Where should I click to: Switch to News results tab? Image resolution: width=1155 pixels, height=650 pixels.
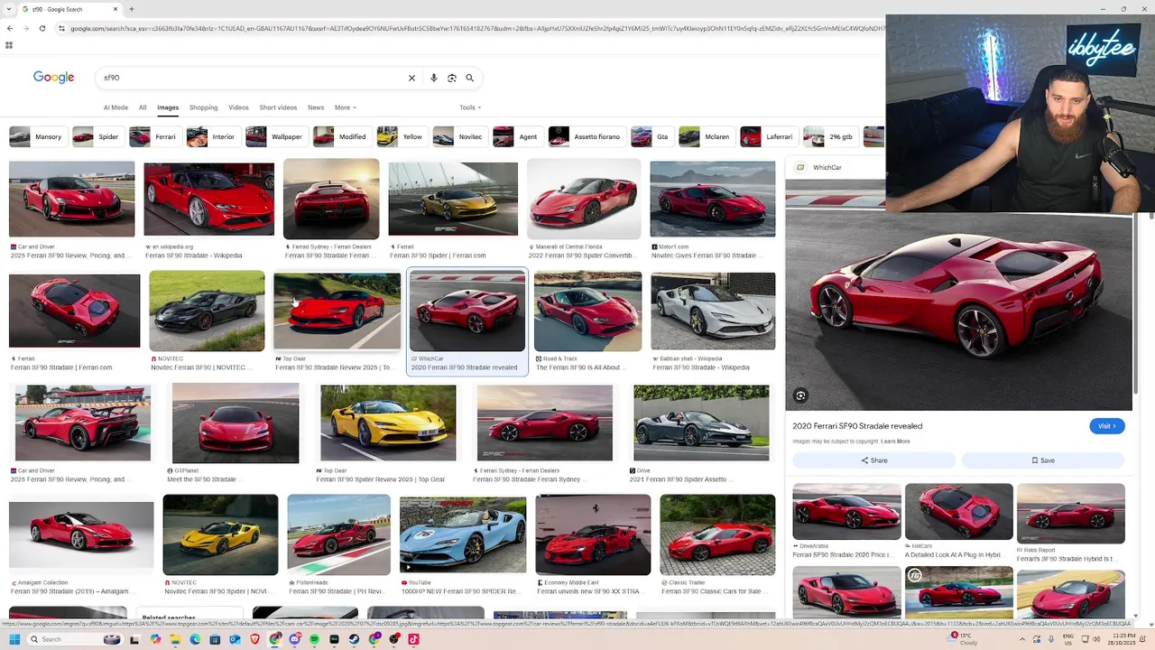coord(316,107)
